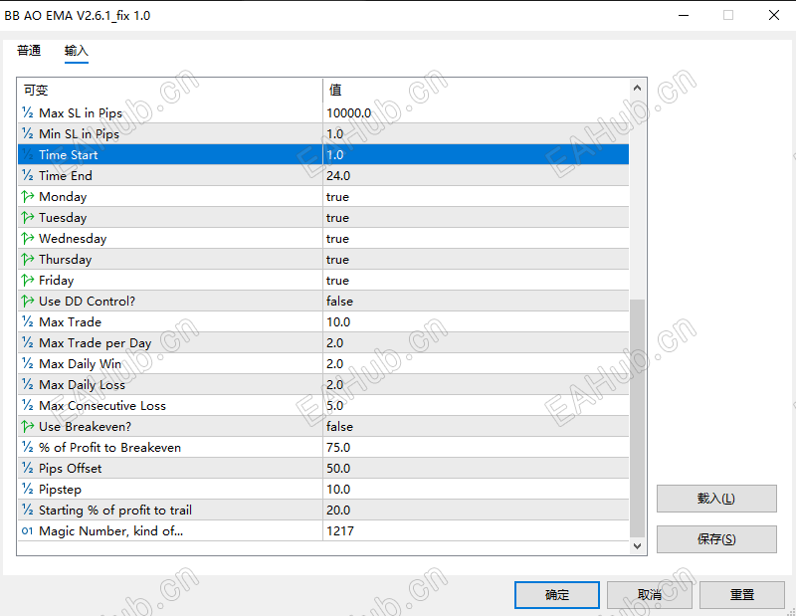Click the 01 integer icon beside Magic Number
Image resolution: width=796 pixels, height=616 pixels.
pyautogui.click(x=25, y=530)
